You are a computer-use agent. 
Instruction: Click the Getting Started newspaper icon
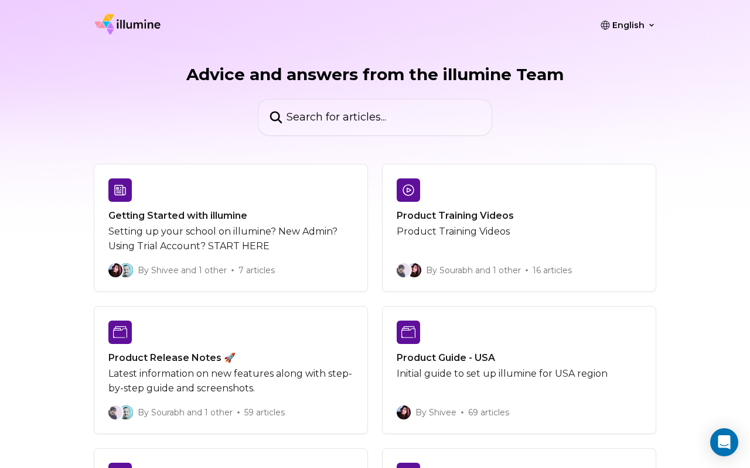tap(120, 190)
